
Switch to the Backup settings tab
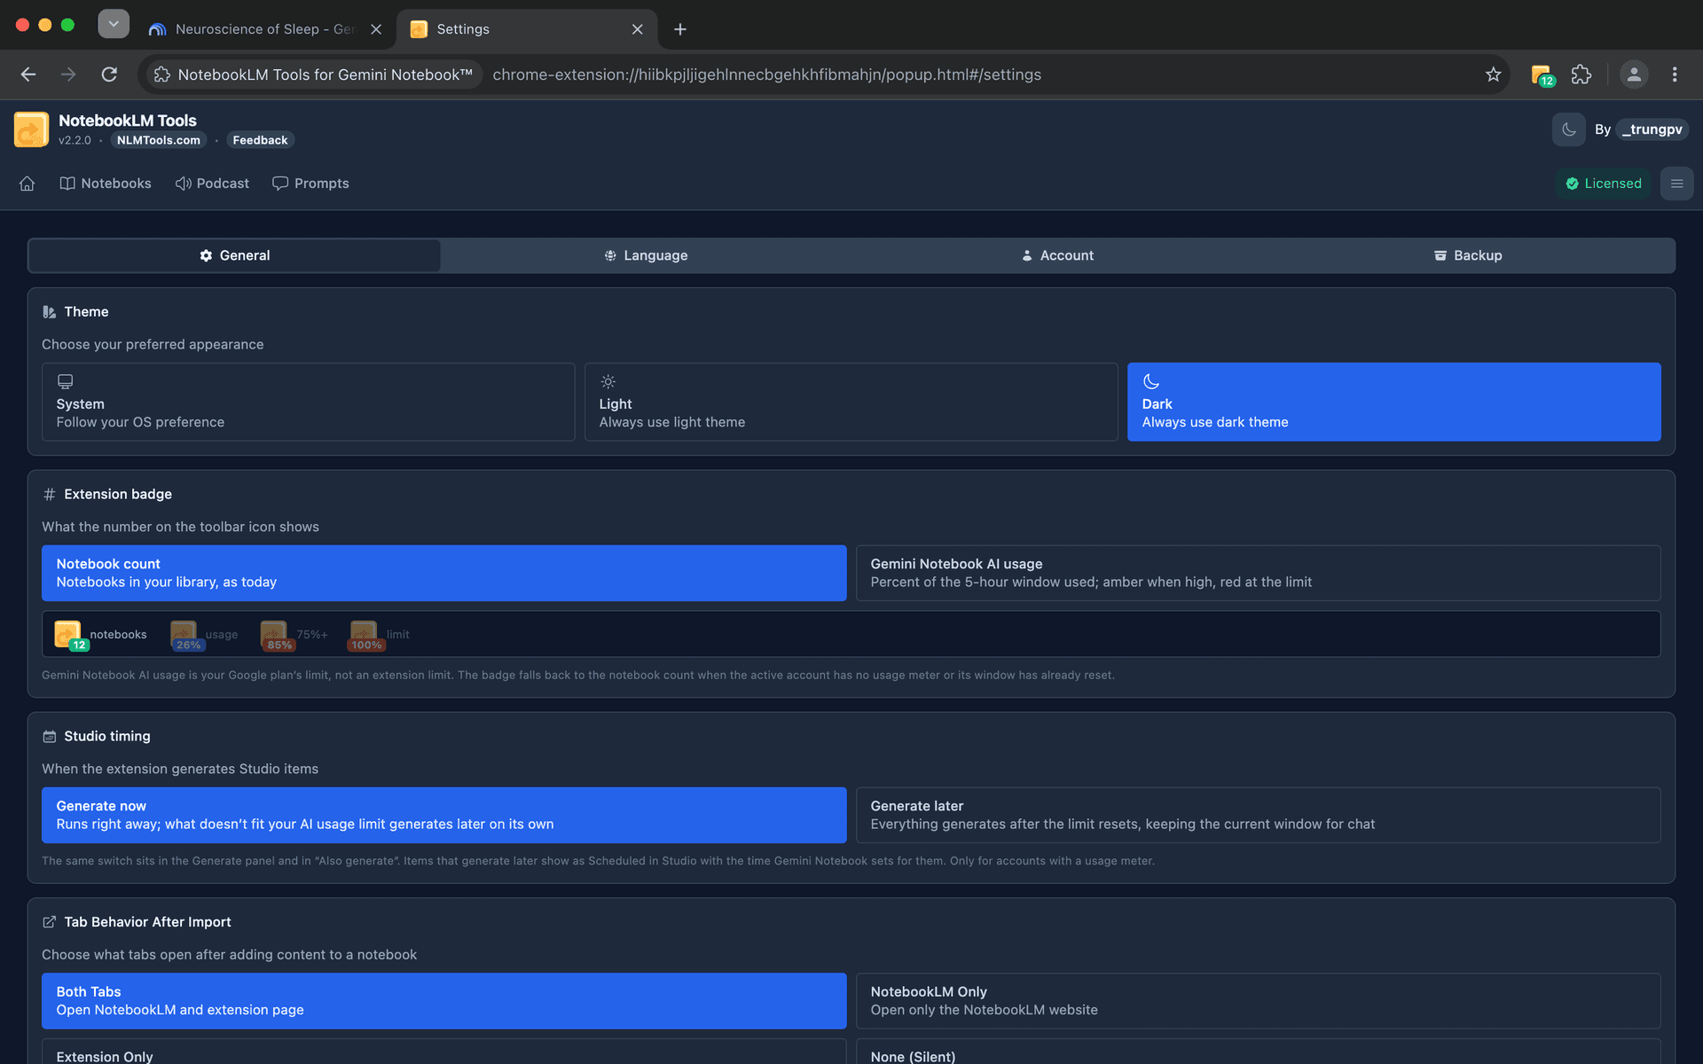click(x=1468, y=255)
